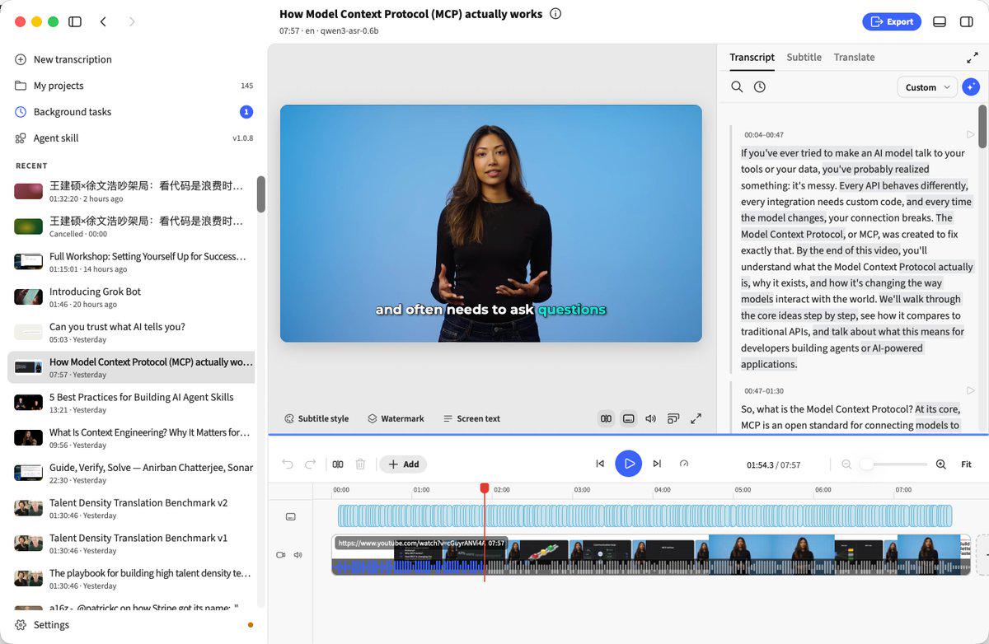Undo last edit in timeline toolbar

click(288, 464)
